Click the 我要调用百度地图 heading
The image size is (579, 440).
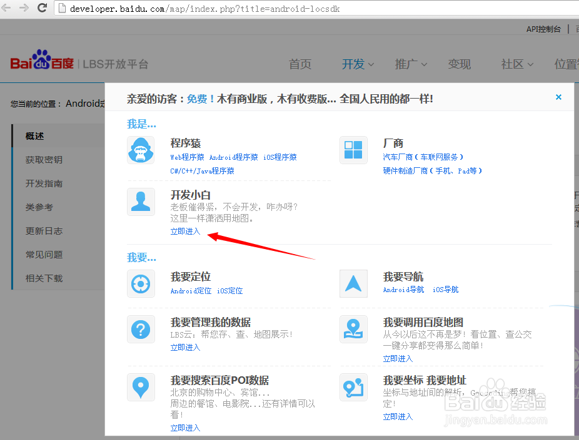point(423,323)
